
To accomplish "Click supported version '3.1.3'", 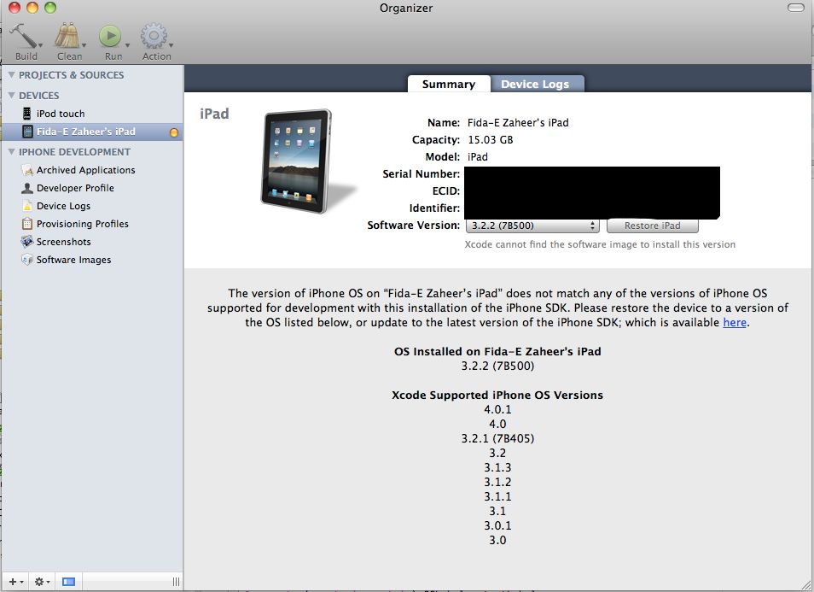I will pyautogui.click(x=497, y=468).
